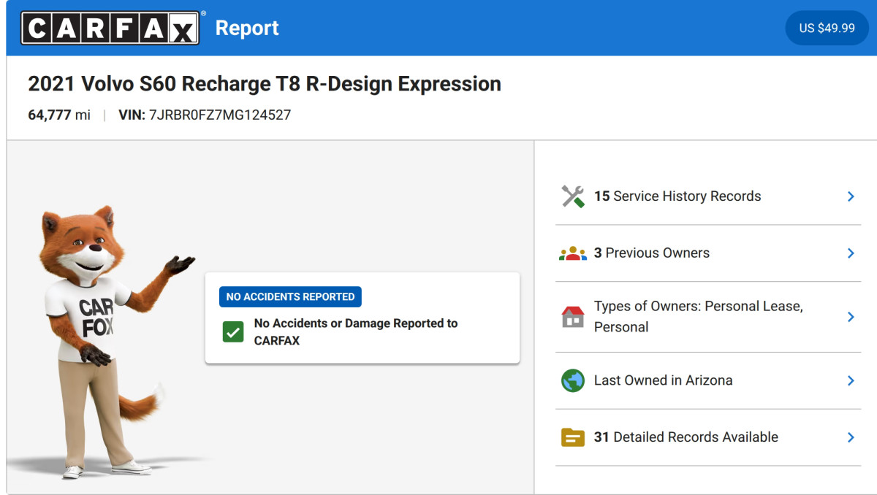The height and width of the screenshot is (495, 877).
Task: Open Types of Owners: Personal Lease, Personal
Action: click(708, 317)
